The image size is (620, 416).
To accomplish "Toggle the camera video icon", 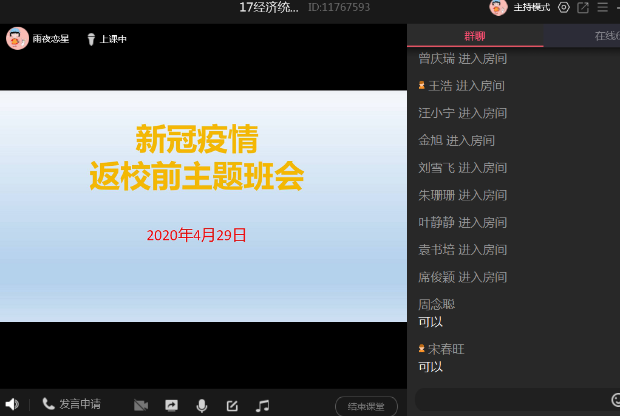I will tap(141, 406).
